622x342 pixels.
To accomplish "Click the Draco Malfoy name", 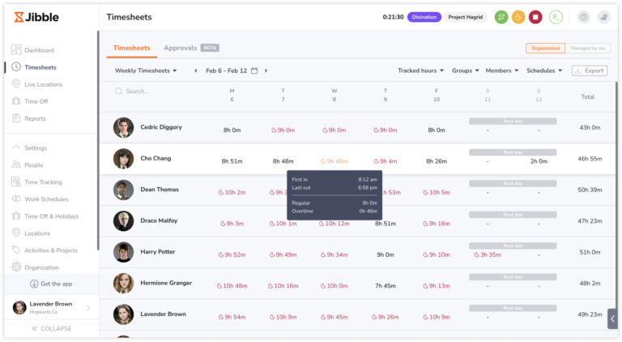I will click(x=159, y=220).
